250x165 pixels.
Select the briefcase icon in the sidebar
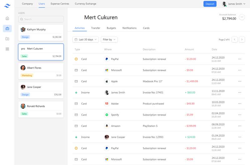tap(7, 28)
